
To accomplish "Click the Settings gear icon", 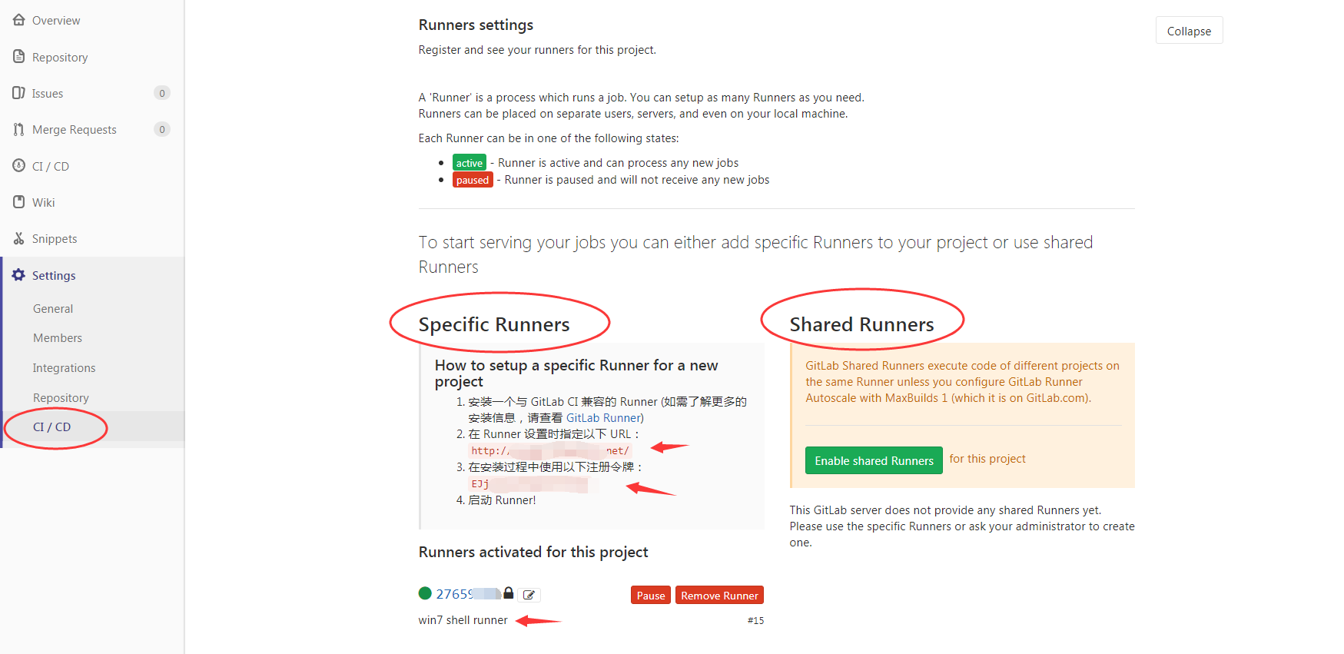I will pos(18,275).
